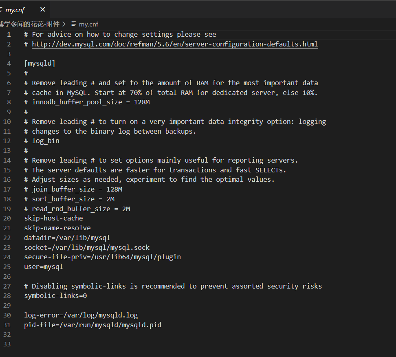The height and width of the screenshot is (357, 396).
Task: Place cursor on the [mysqld] section header
Action: pyautogui.click(x=40, y=64)
